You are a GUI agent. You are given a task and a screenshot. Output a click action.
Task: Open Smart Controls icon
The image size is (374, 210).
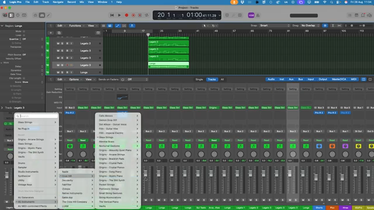tap(35, 15)
